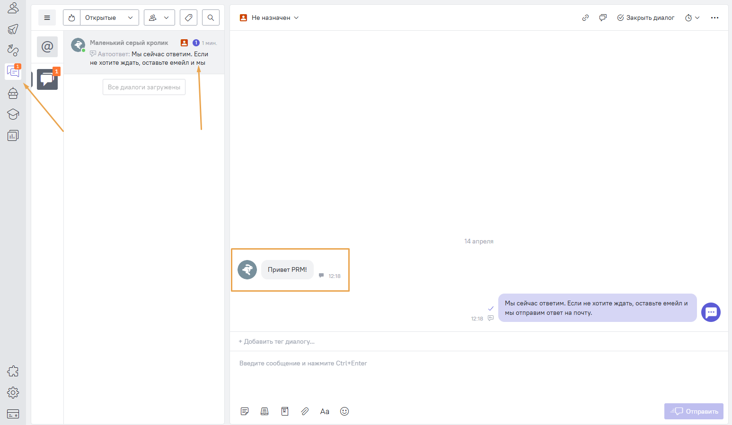Viewport: 732px width, 425px height.
Task: Click the attach file paperclip icon
Action: pyautogui.click(x=305, y=411)
